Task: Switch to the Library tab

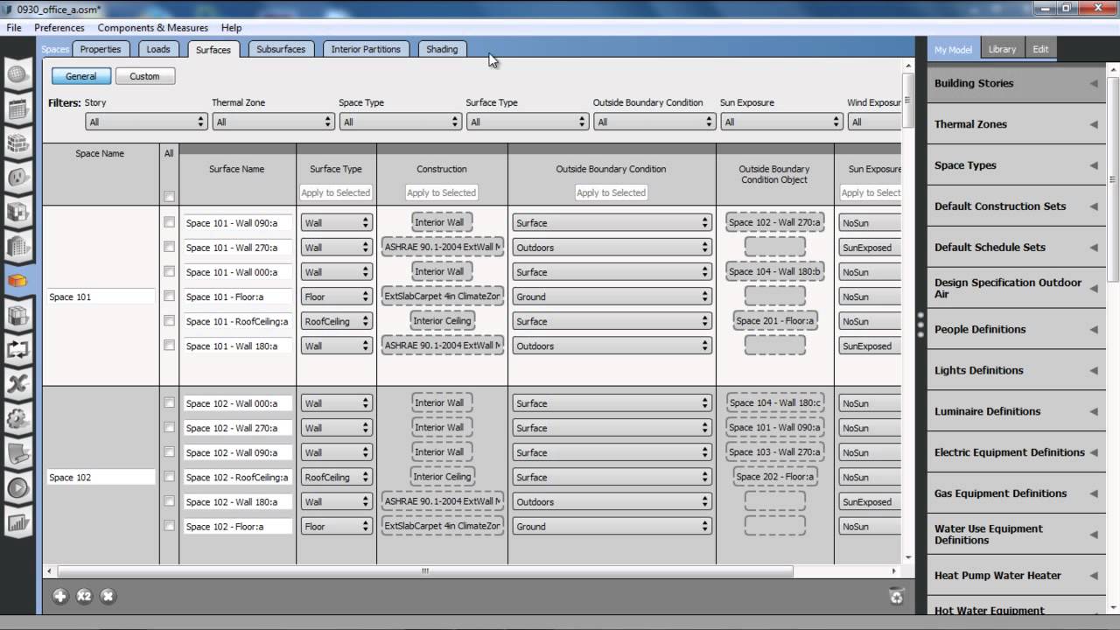Action: click(1002, 49)
